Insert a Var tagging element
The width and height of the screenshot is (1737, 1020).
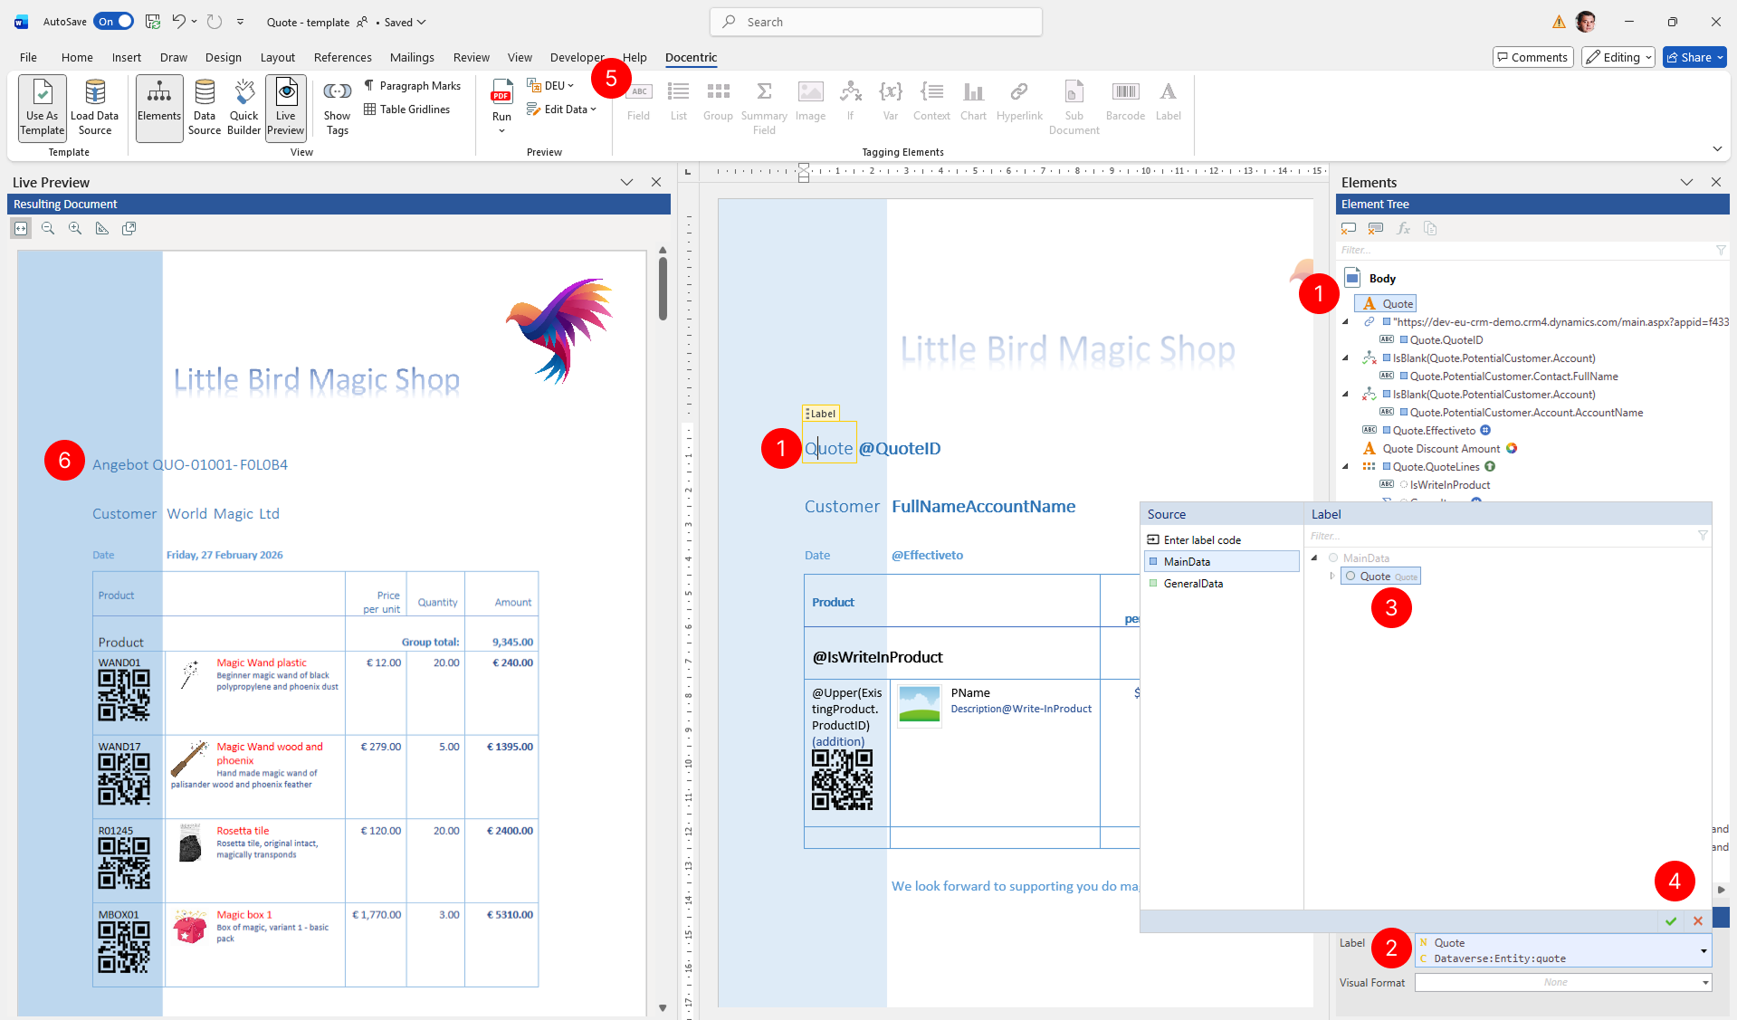coord(891,101)
